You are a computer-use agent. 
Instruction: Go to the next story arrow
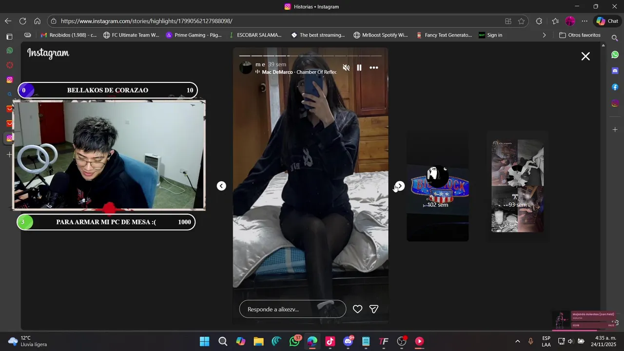coord(400,186)
